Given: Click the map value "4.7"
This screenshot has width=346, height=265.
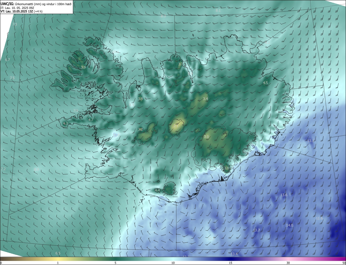Looking at the screenshot, I should click(91, 120).
